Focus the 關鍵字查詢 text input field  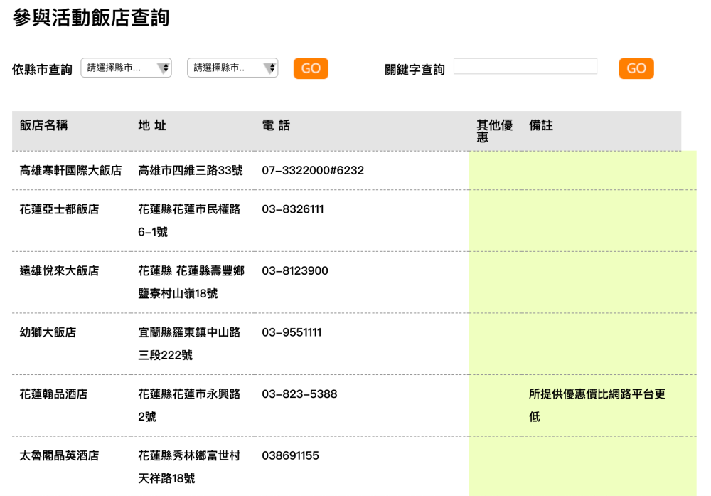(525, 67)
